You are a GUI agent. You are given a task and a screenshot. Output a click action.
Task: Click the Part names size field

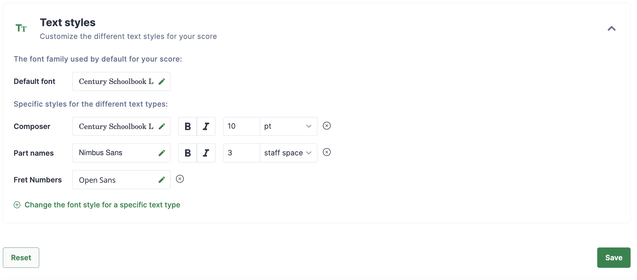click(x=242, y=153)
